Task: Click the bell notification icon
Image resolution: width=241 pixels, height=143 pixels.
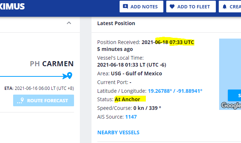Action: [x=225, y=7]
